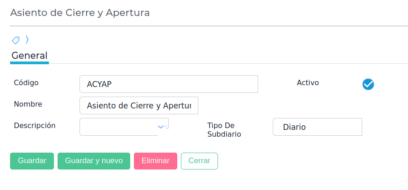Focus the Código field containing ACYAP
This screenshot has height=190, width=408.
click(x=169, y=84)
